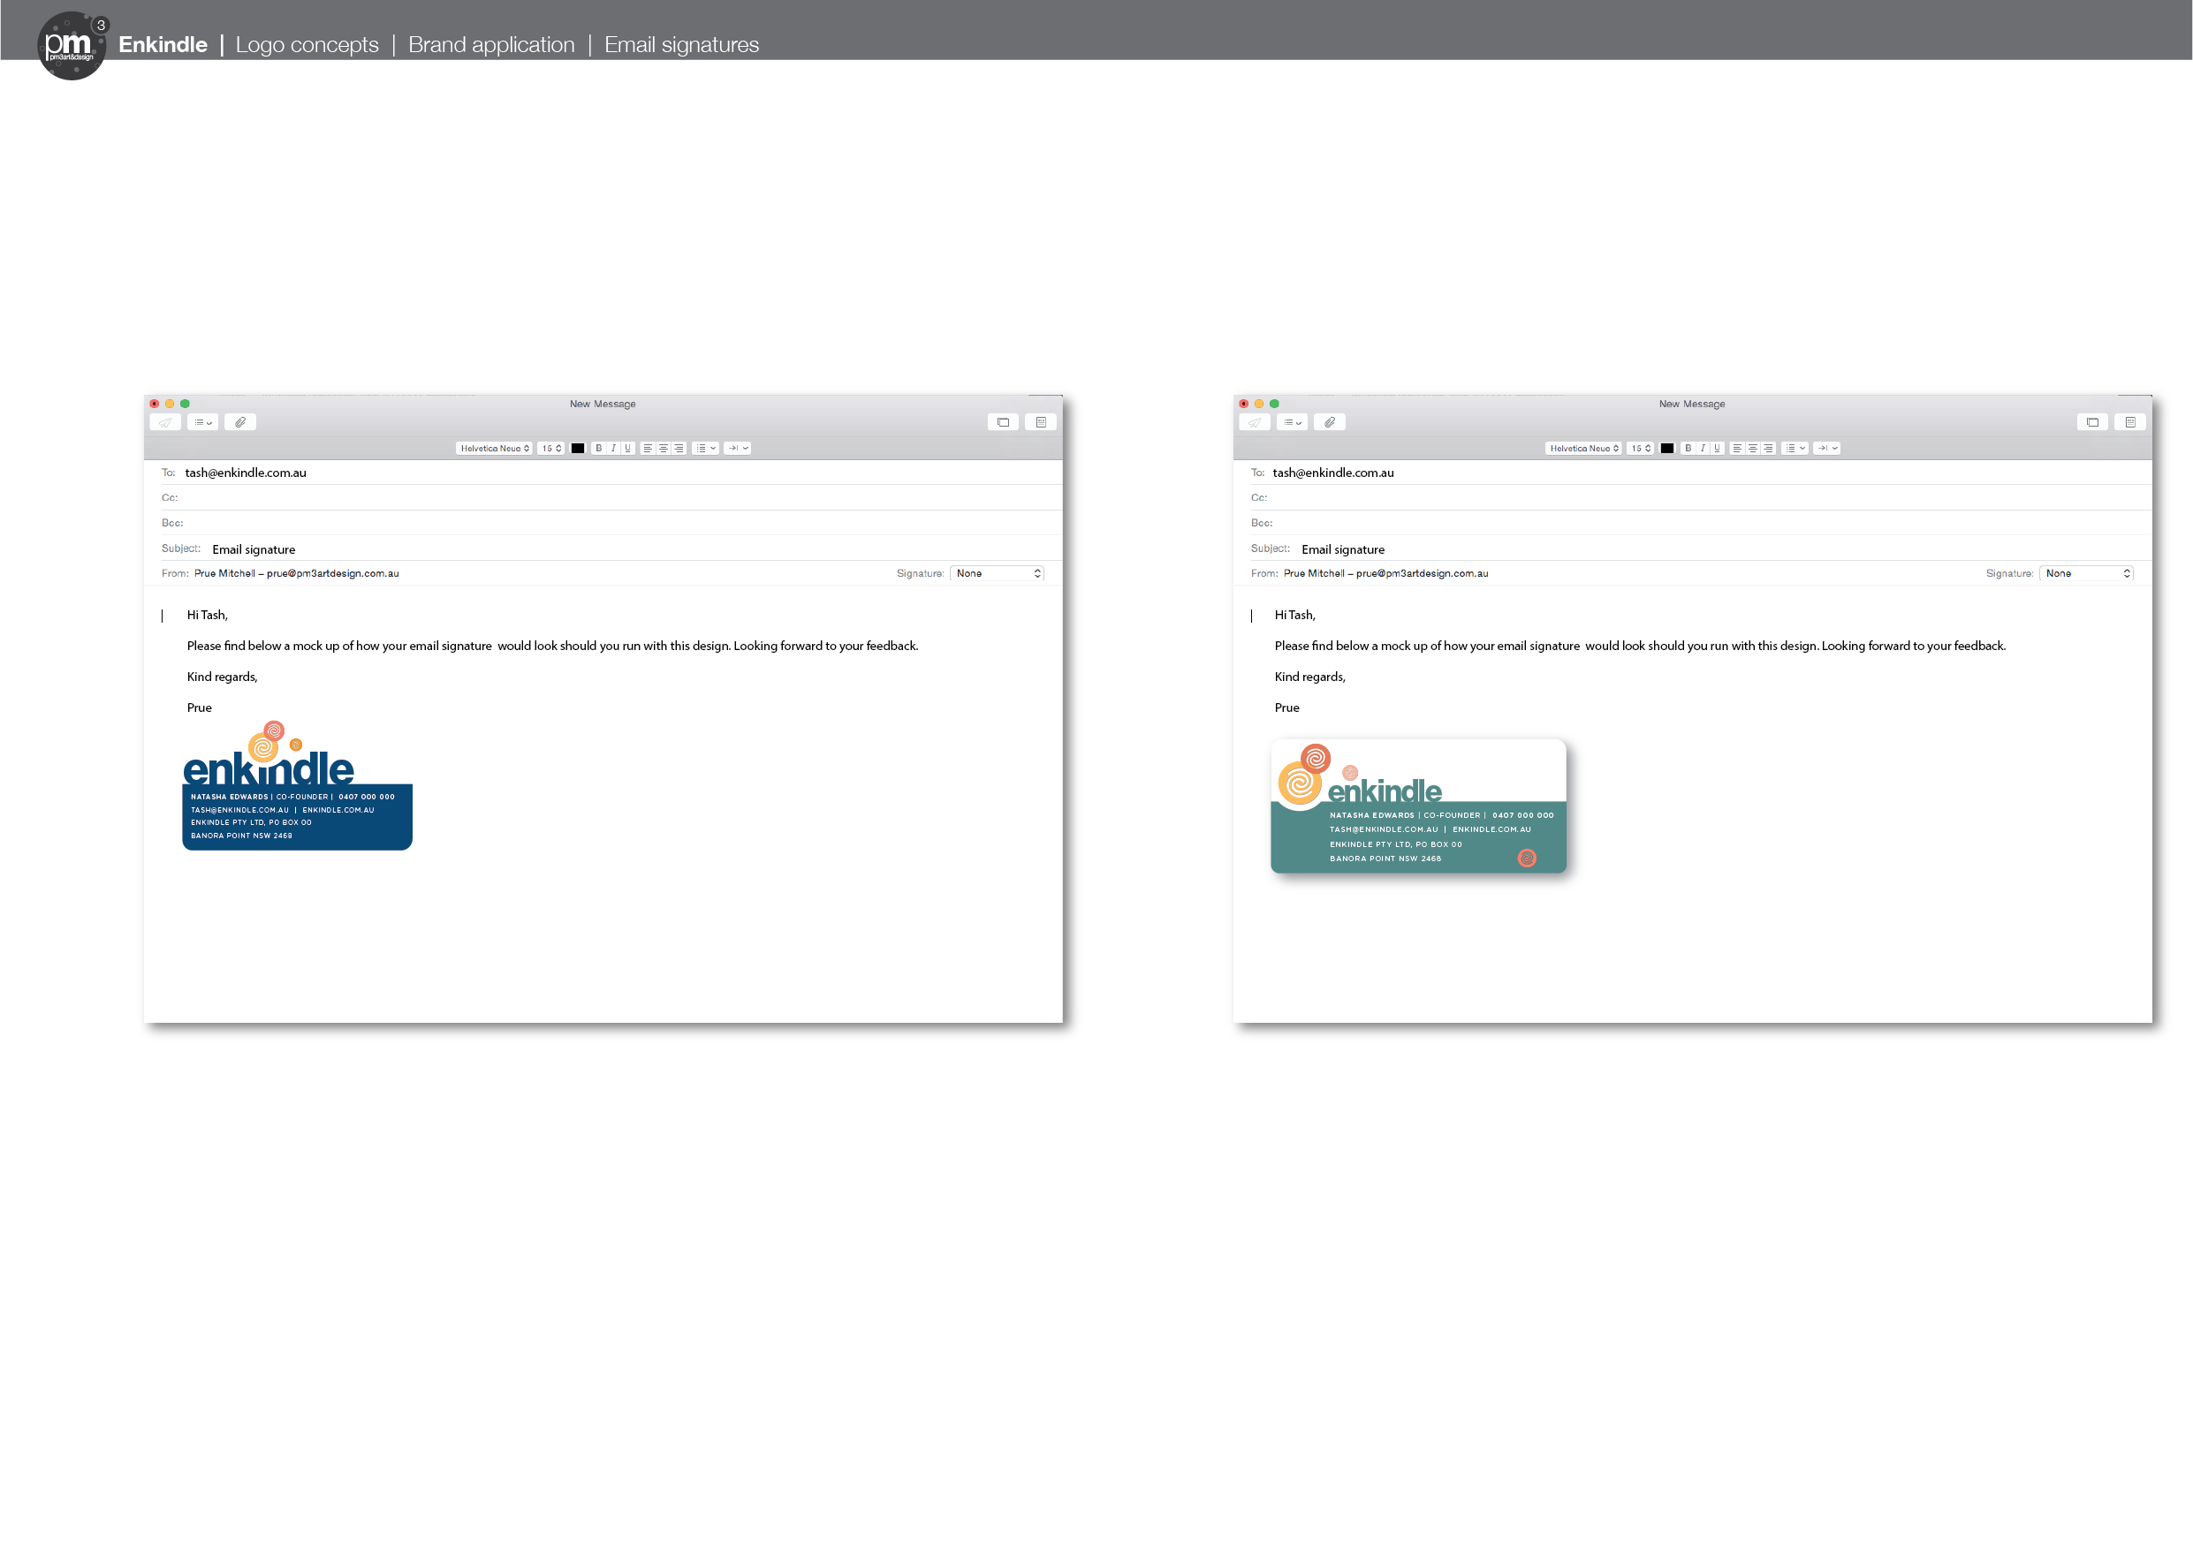Image resolution: width=2193 pixels, height=1551 pixels.
Task: Toggle Italic in the right window's format bar
Action: pyautogui.click(x=1702, y=448)
